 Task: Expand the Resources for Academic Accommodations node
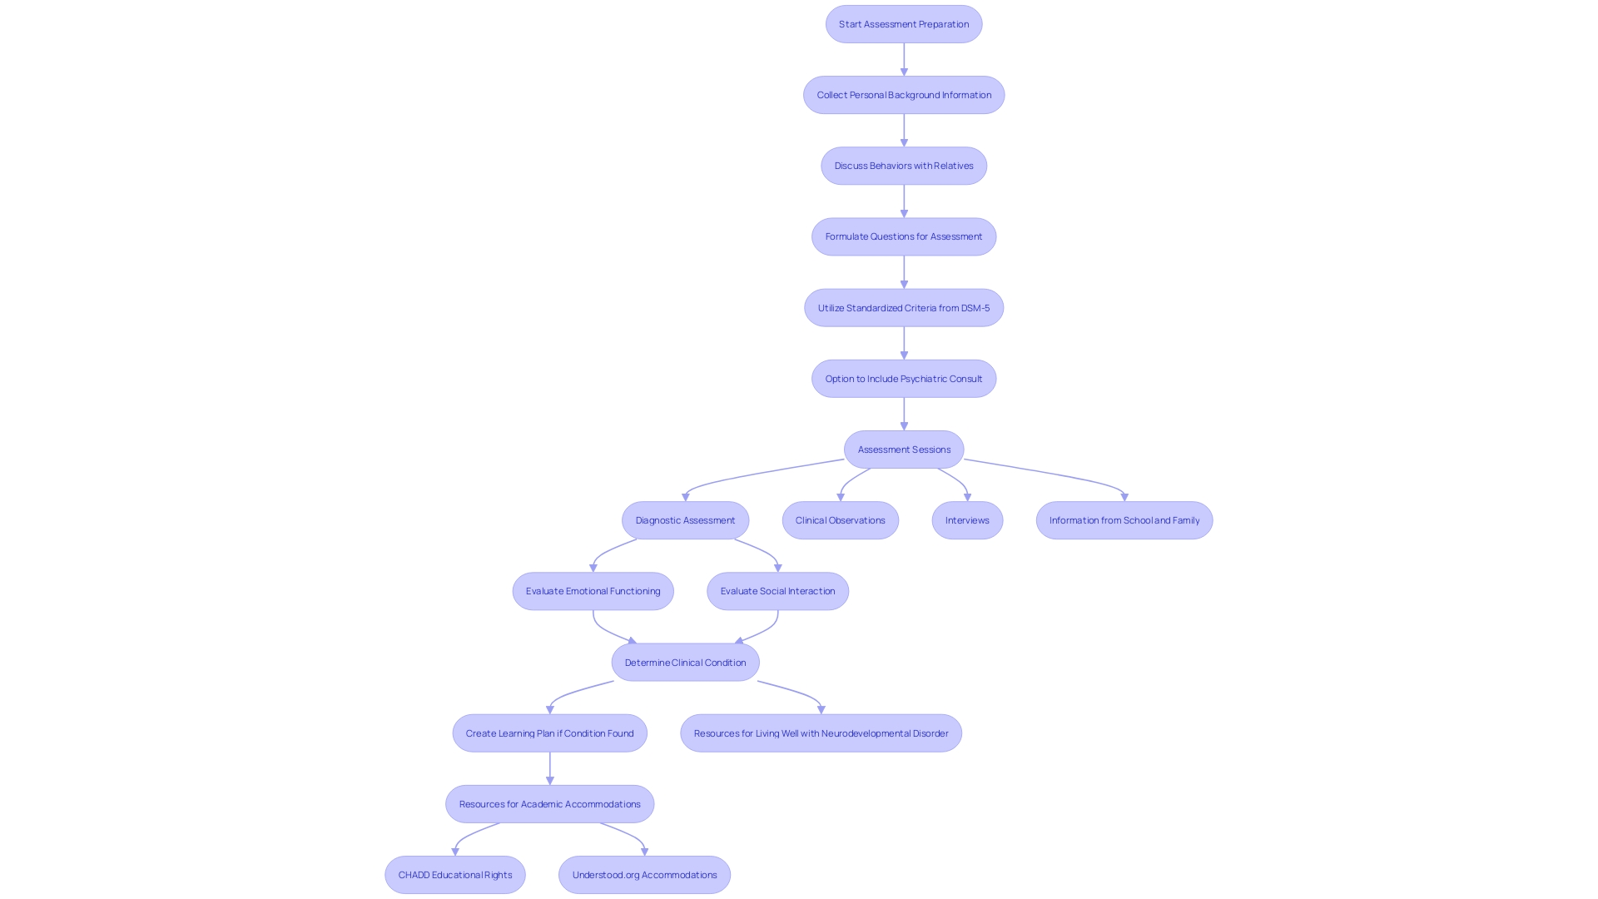click(x=550, y=803)
